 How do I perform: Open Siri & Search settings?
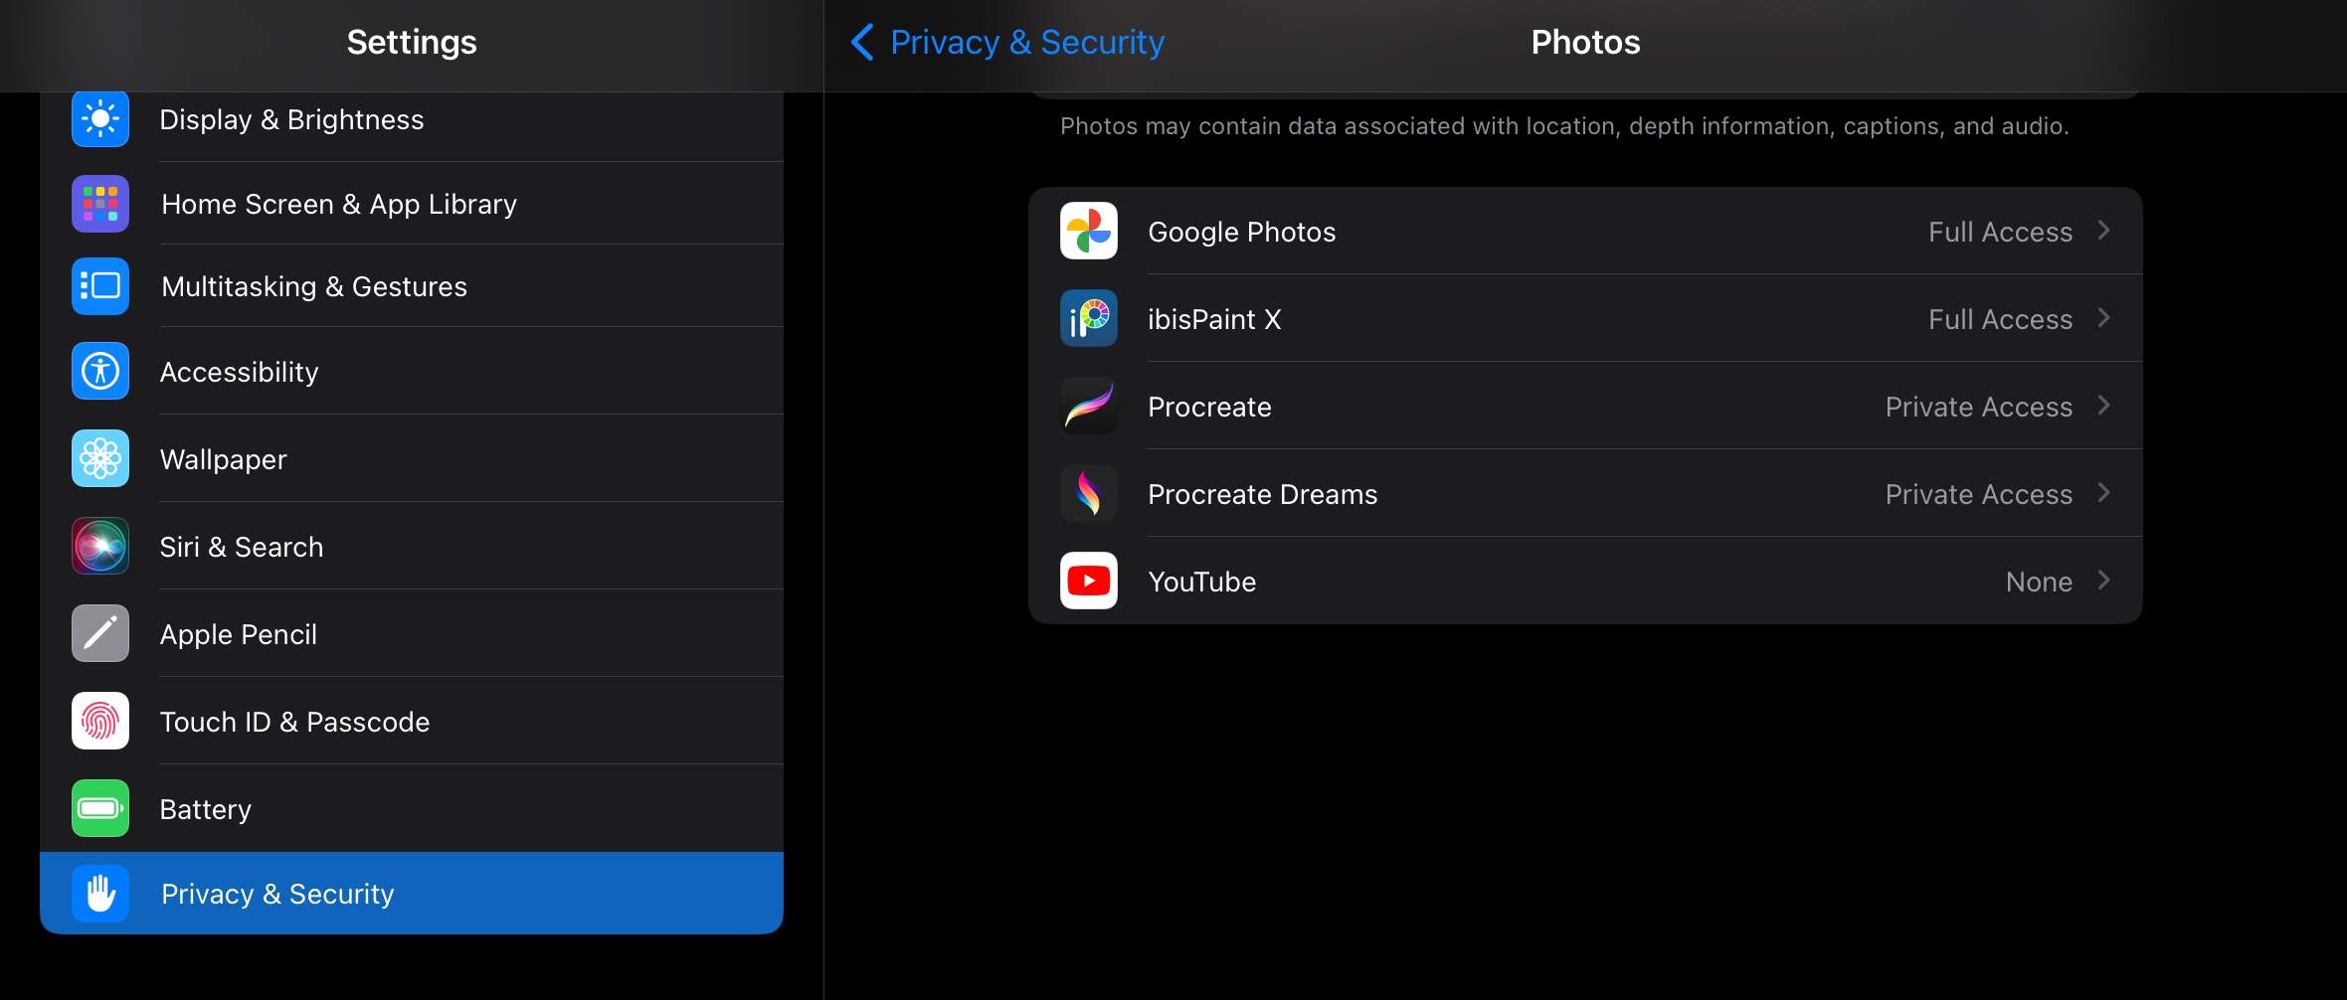(x=412, y=546)
